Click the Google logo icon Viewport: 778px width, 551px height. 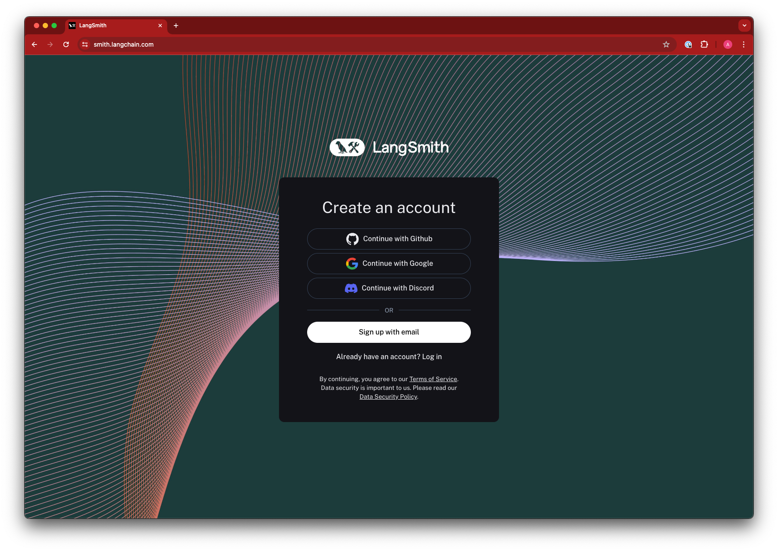coord(352,264)
